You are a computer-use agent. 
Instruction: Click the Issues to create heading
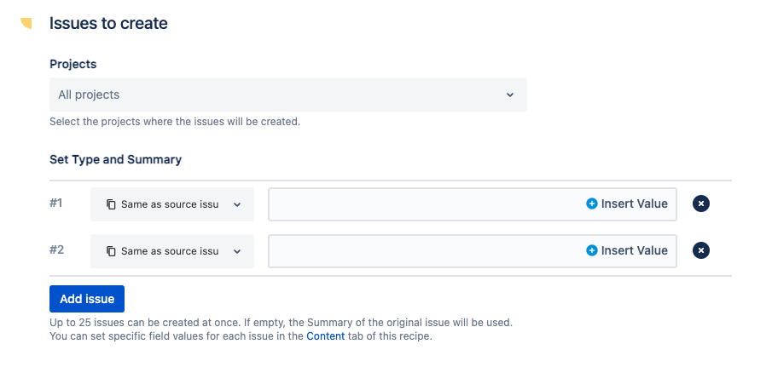click(108, 23)
